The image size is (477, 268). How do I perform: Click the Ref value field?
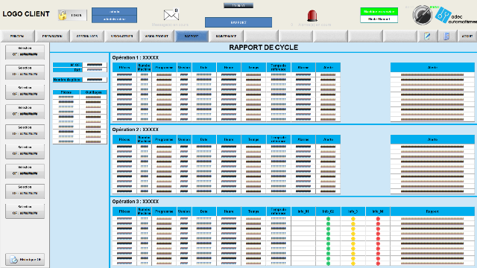[95, 70]
